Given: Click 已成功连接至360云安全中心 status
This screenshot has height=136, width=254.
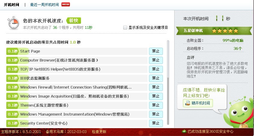Looking at the screenshot, I should (x=211, y=131).
